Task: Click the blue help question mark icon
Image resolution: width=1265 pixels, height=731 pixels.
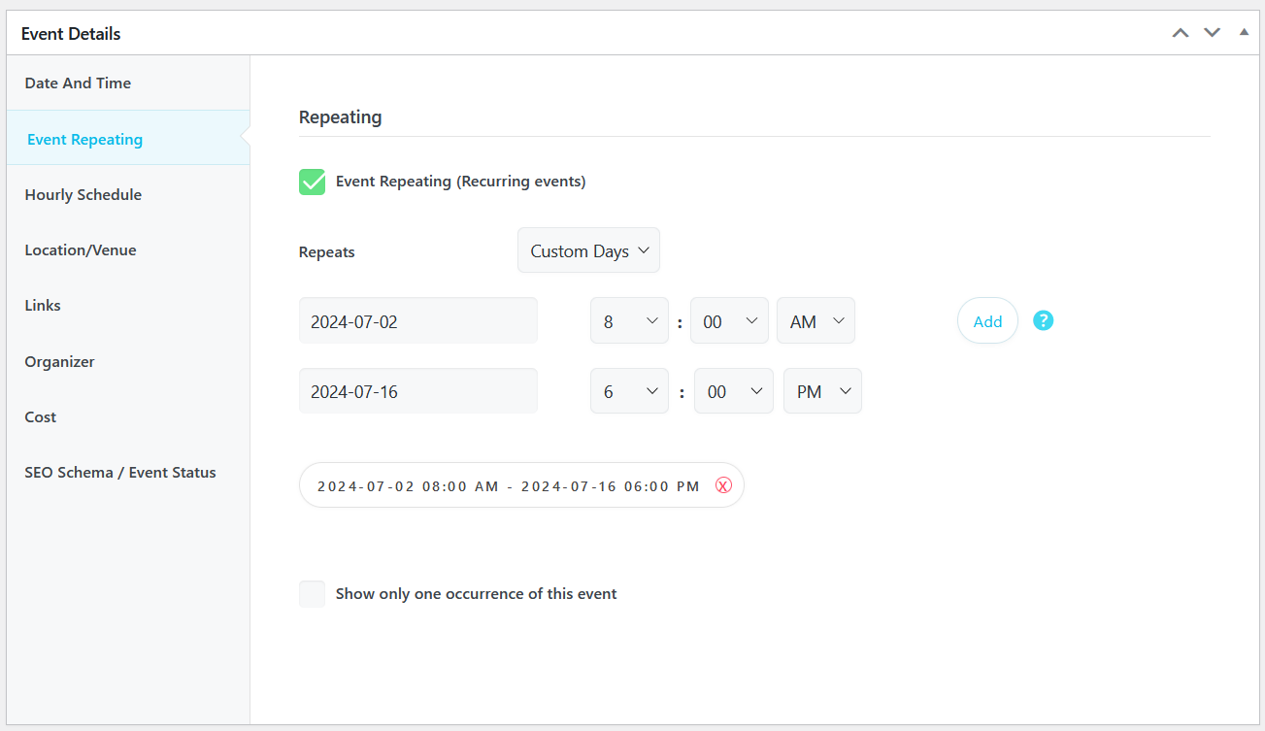Action: 1043,320
